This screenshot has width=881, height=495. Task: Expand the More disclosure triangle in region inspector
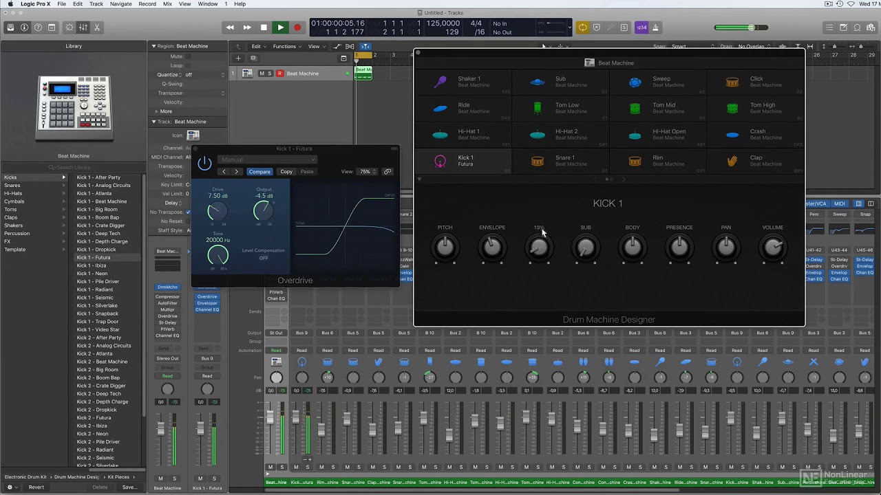tap(157, 111)
